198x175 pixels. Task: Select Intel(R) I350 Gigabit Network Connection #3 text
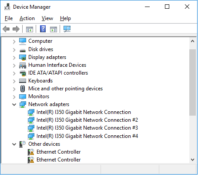coord(87,128)
